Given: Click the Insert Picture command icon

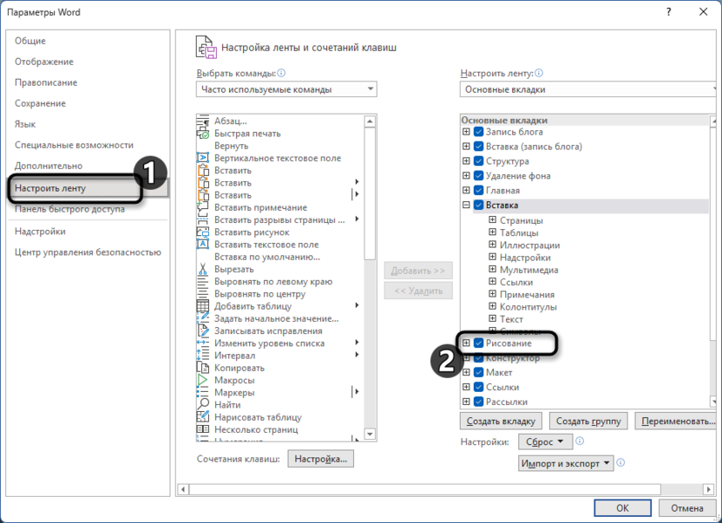Looking at the screenshot, I should pyautogui.click(x=203, y=232).
